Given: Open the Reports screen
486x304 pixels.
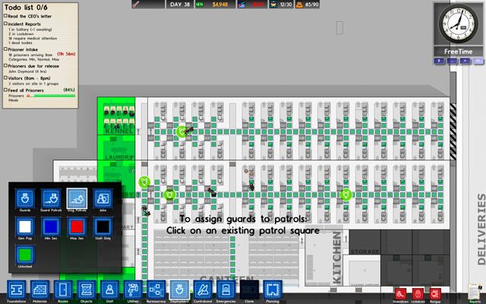Looking at the screenshot, I should click(474, 292).
